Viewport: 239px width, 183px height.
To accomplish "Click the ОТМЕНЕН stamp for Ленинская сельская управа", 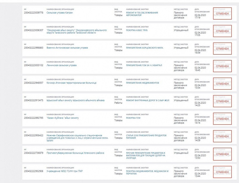I will click(222, 66).
